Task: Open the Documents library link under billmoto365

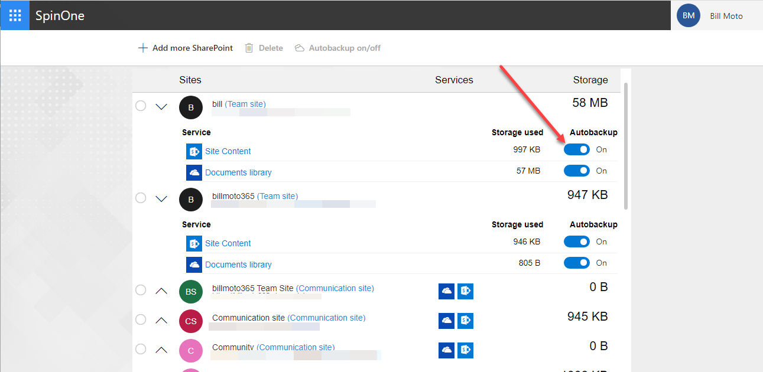Action: (x=238, y=265)
